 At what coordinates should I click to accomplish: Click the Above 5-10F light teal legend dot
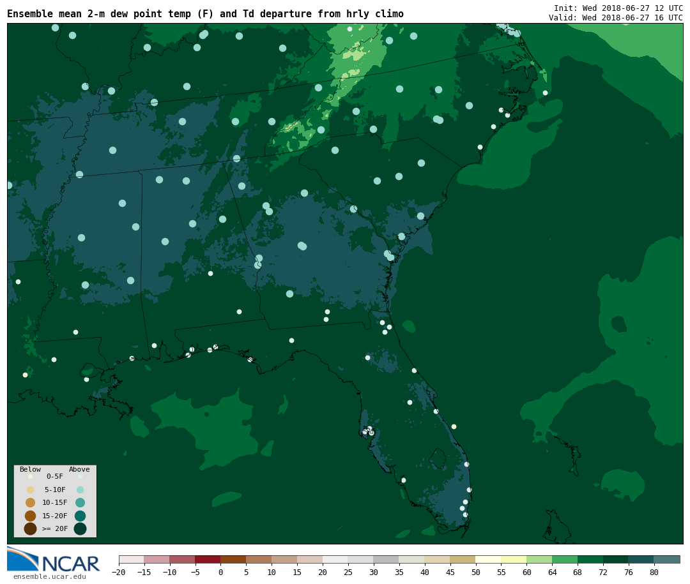[80, 490]
